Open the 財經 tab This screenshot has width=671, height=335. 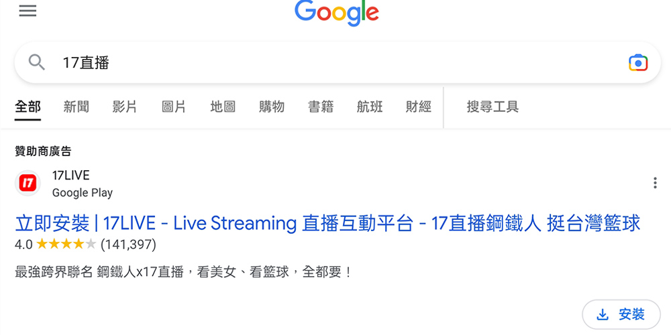click(418, 107)
